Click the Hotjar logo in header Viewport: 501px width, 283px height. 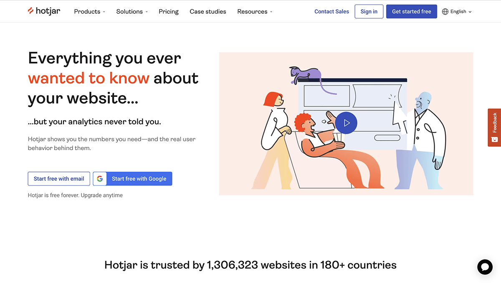click(x=44, y=11)
